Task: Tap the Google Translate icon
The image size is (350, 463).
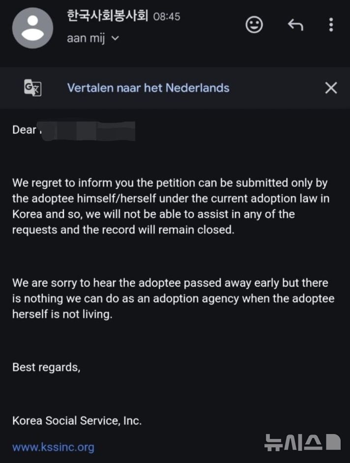Action: (x=32, y=87)
